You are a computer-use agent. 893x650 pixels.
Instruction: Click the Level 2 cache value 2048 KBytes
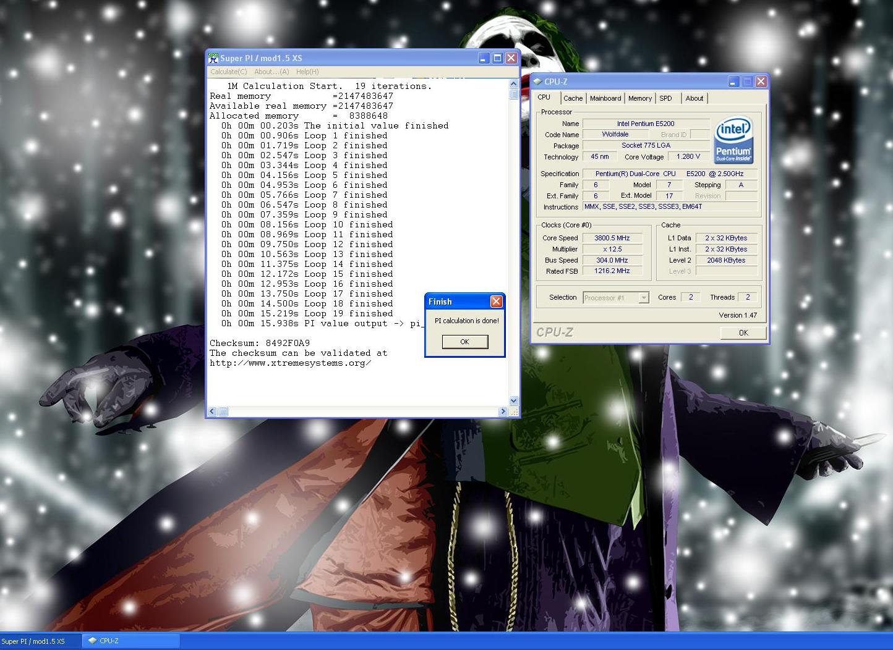pyautogui.click(x=726, y=260)
